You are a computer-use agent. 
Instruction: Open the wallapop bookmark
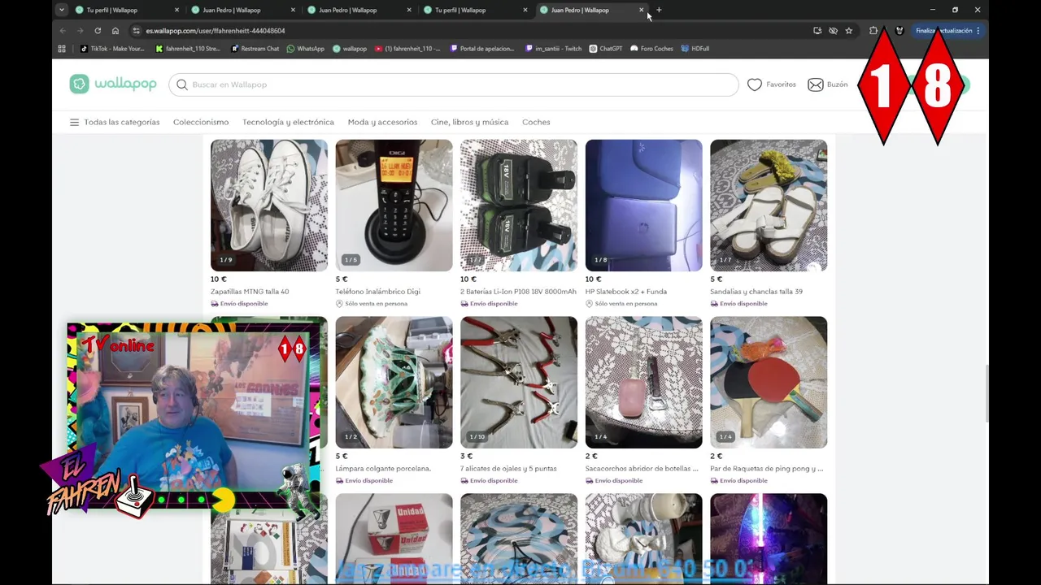coord(350,49)
